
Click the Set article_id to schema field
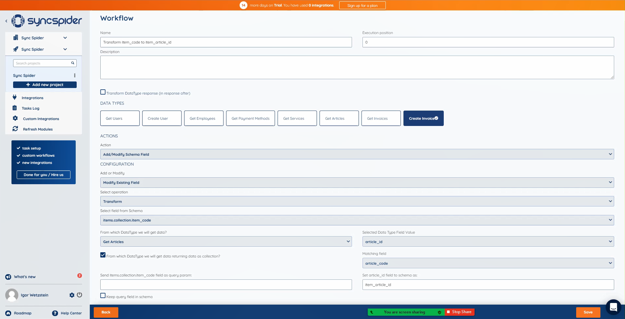point(488,285)
